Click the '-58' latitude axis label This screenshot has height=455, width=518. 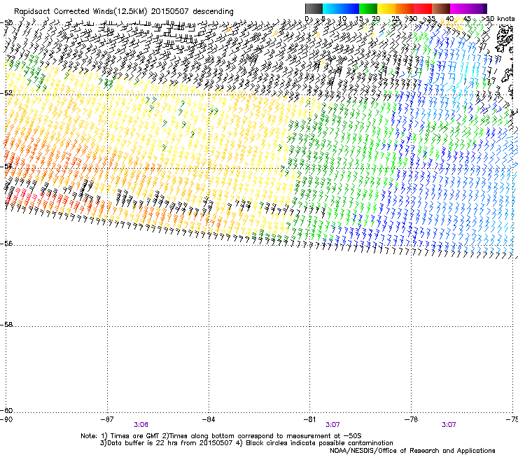click(x=6, y=325)
